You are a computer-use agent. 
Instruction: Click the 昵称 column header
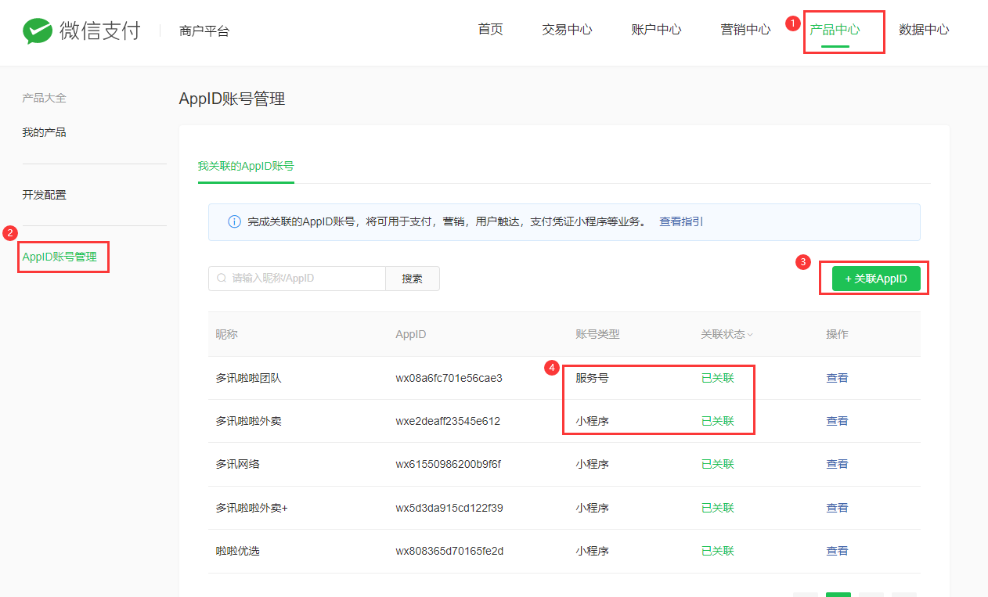[x=226, y=334]
